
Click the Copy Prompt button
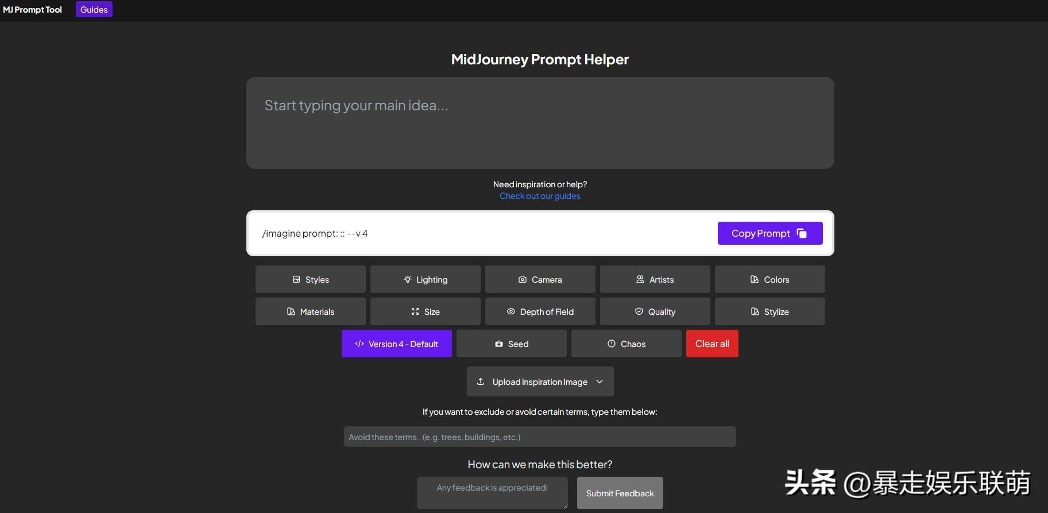(770, 233)
